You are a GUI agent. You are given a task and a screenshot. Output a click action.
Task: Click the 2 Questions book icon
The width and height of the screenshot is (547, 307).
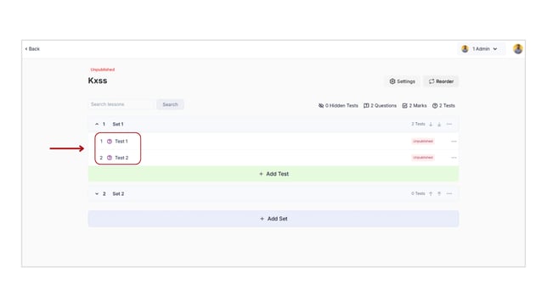366,106
